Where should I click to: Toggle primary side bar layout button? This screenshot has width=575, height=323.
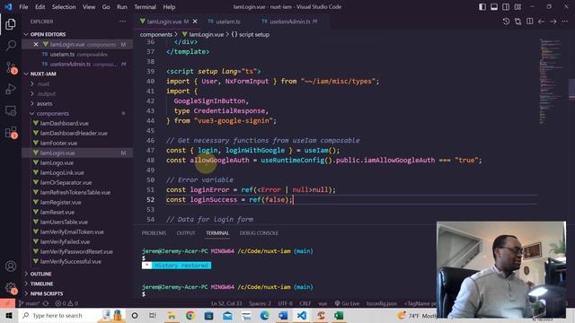point(482,7)
